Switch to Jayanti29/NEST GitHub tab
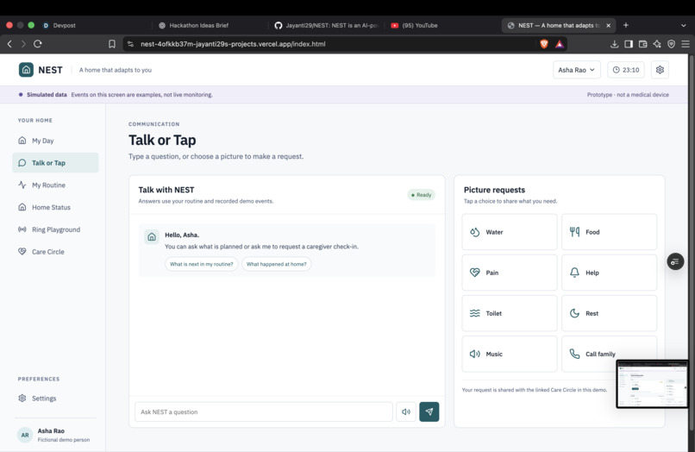The height and width of the screenshot is (452, 695). pyautogui.click(x=326, y=25)
